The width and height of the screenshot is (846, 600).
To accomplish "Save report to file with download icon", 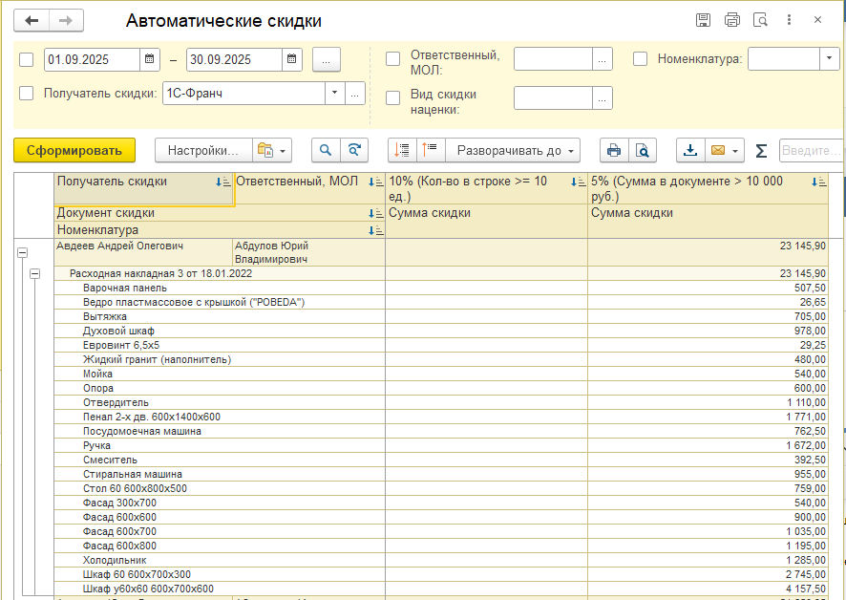I will [690, 151].
